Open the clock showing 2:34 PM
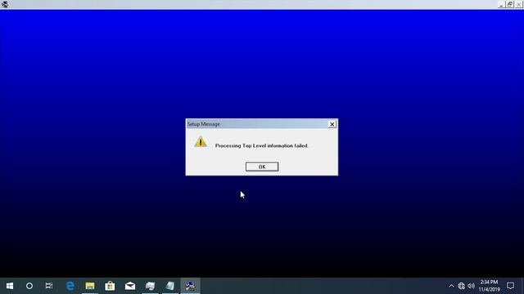 tap(489, 286)
